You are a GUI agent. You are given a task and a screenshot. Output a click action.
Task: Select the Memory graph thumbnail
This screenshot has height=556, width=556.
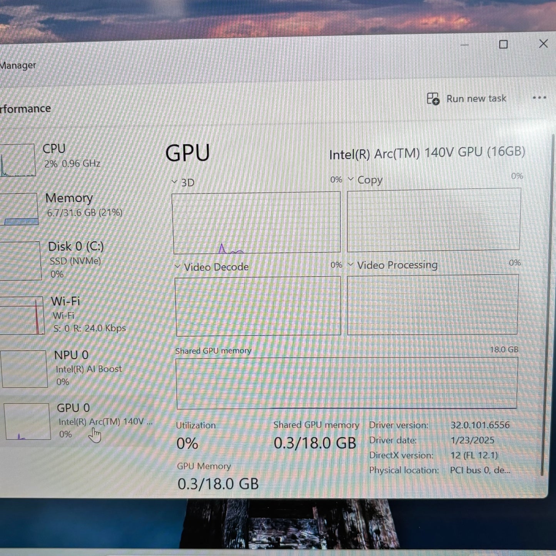point(19,209)
